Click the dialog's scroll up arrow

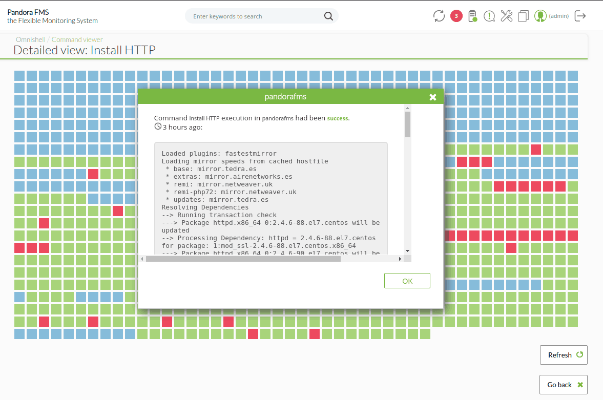click(408, 109)
